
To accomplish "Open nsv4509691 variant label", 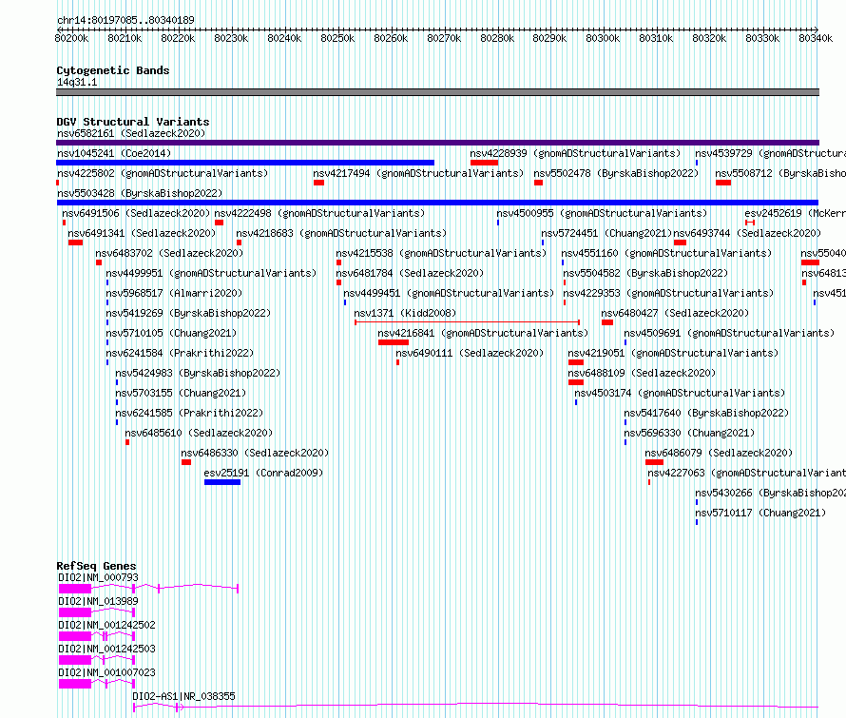I will (x=729, y=333).
